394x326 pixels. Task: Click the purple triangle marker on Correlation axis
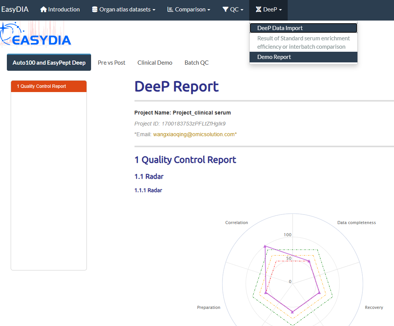[265, 246]
